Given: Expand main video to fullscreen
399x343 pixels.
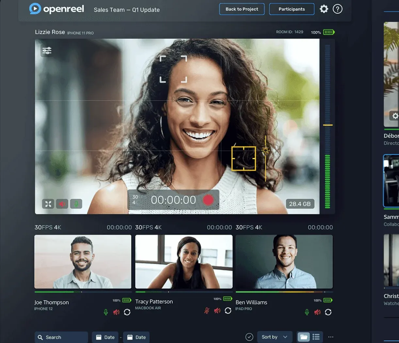Looking at the screenshot, I should tap(48, 204).
